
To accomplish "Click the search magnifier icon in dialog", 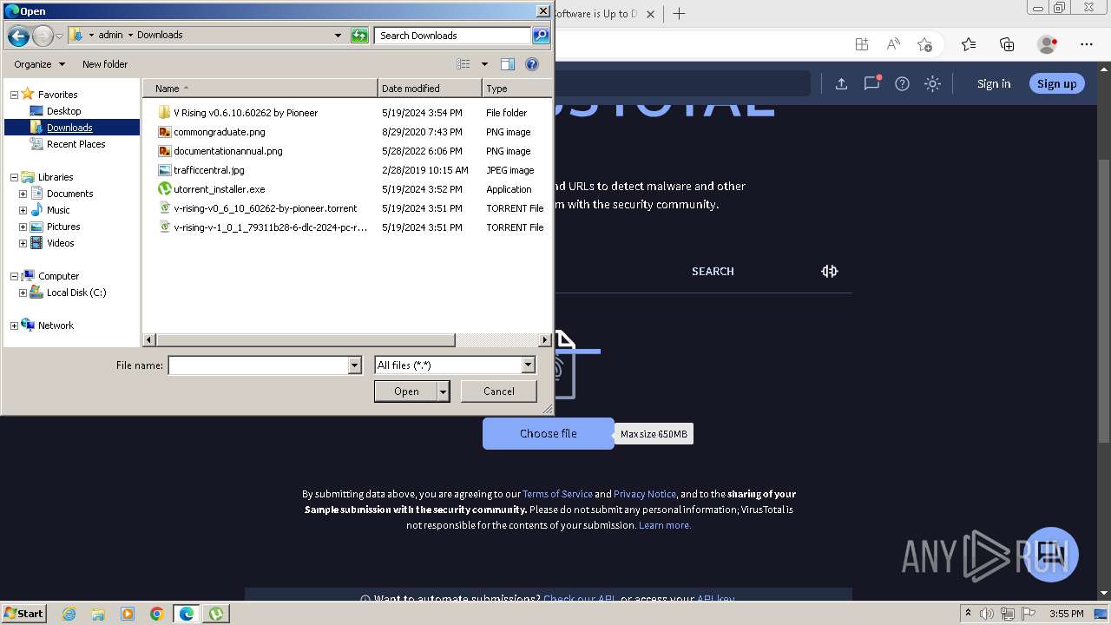I will (x=541, y=36).
